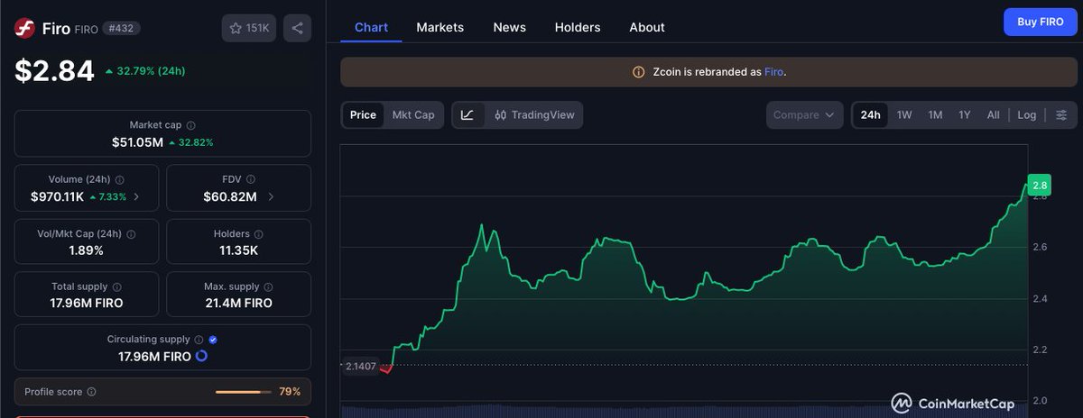Click the verified badge by Circulating supply
This screenshot has width=1083, height=418.
pyautogui.click(x=213, y=340)
